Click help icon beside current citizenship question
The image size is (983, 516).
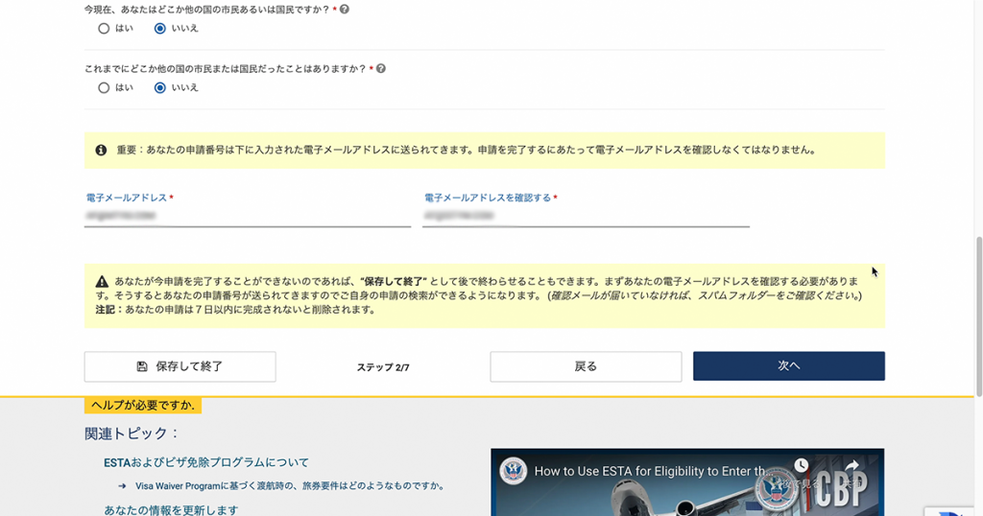pos(345,10)
